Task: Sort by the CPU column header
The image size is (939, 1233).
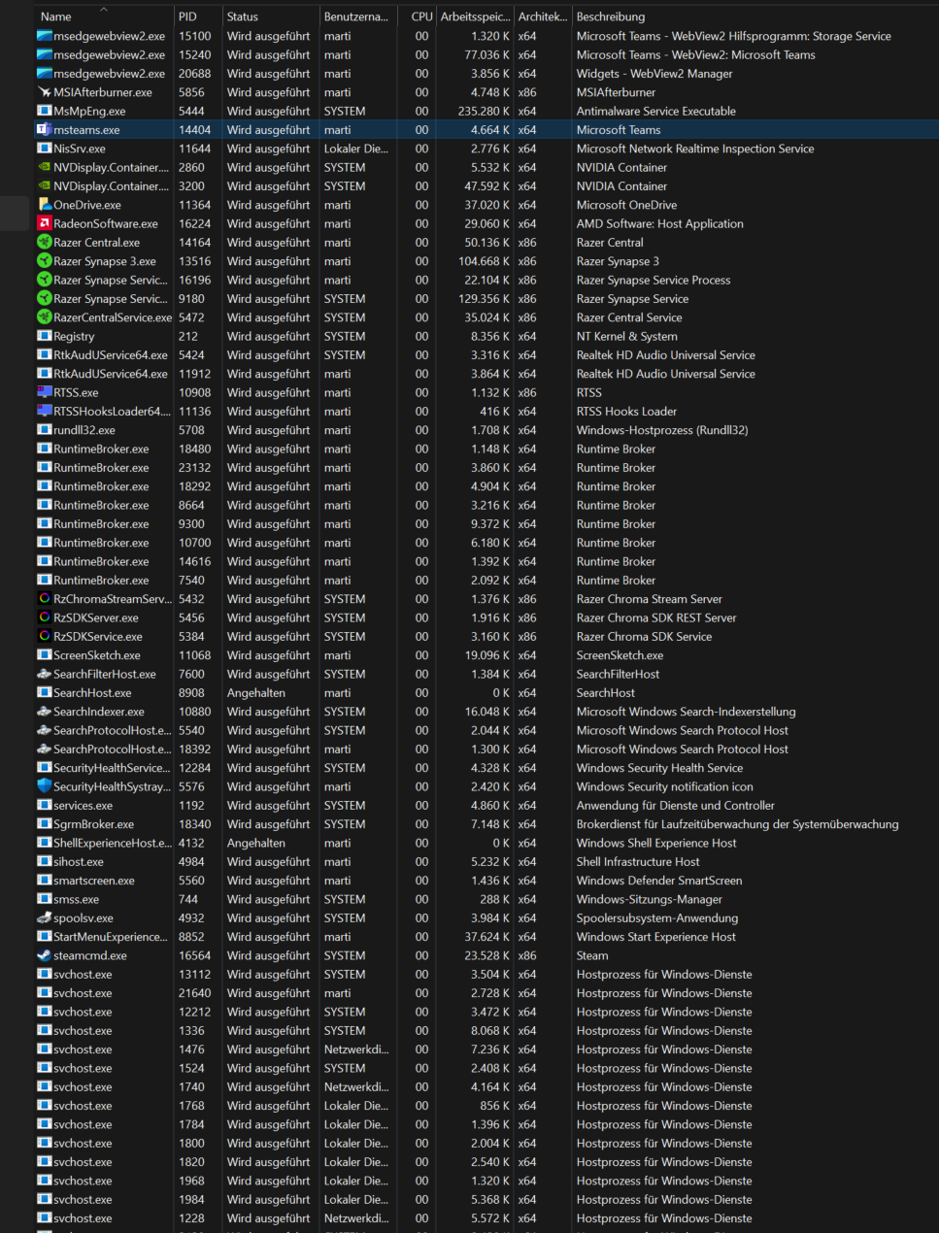Action: click(x=418, y=17)
